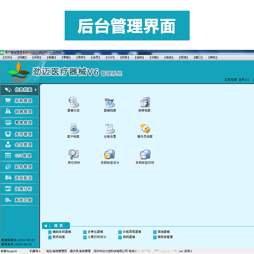Open the 职员档案 report
The height and width of the screenshot is (254, 254).
coord(57,237)
